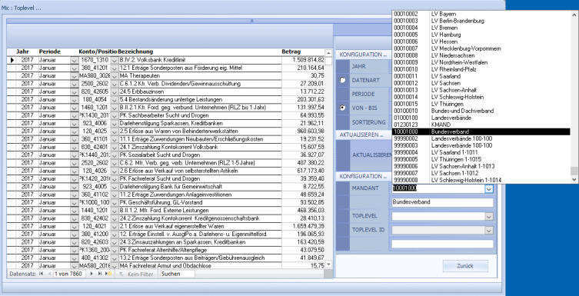Image resolution: width=579 pixels, height=296 pixels.
Task: Jump to last record in Datensatz navigator
Action: click(100, 274)
